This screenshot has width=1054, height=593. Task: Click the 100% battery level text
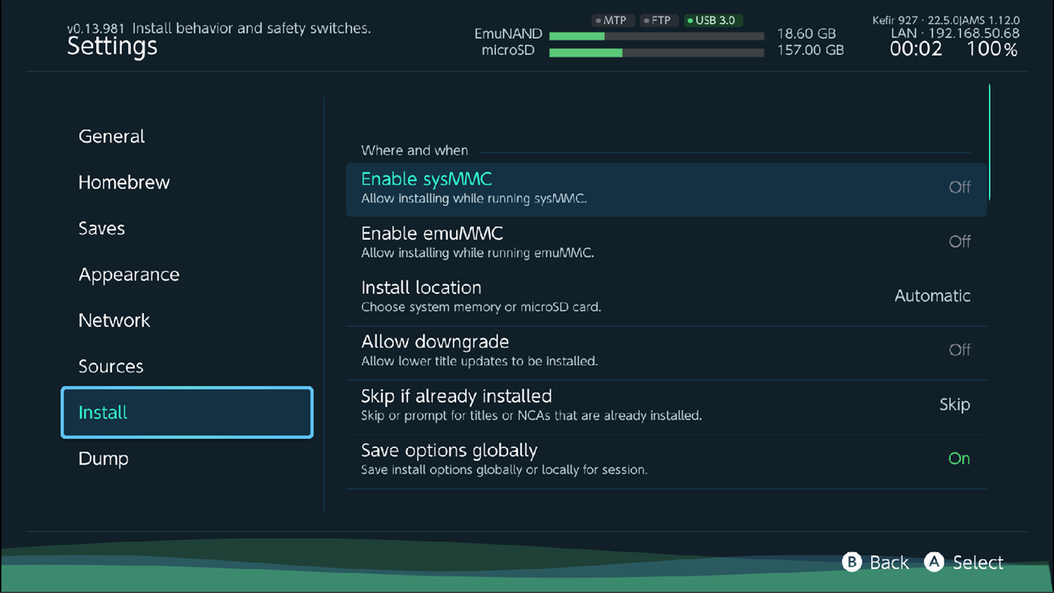point(992,49)
